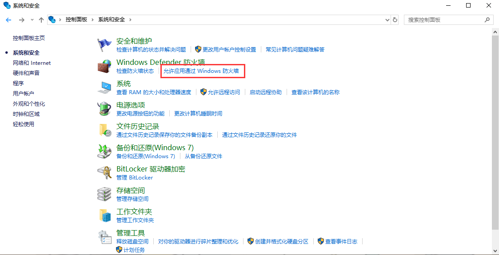
Task: Go back with the back arrow
Action: (8, 20)
